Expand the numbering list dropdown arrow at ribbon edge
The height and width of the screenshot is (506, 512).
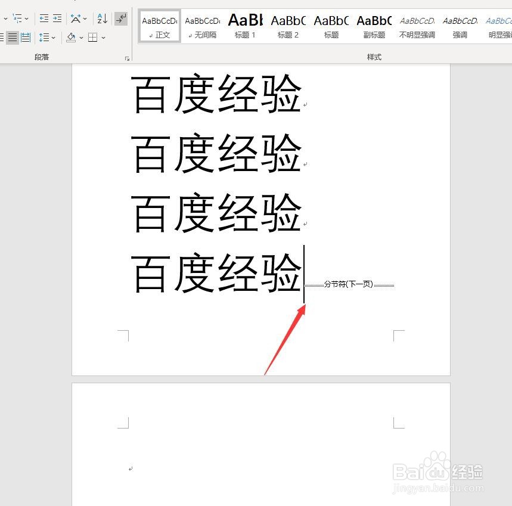coord(5,18)
